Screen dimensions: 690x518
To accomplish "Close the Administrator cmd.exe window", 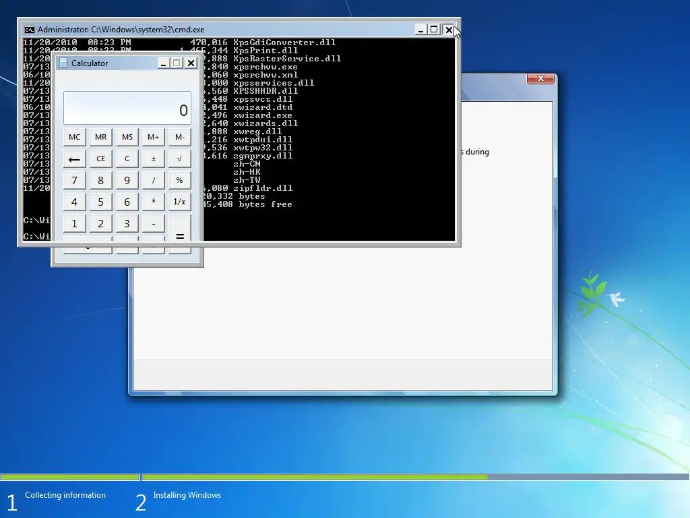I will [x=448, y=30].
